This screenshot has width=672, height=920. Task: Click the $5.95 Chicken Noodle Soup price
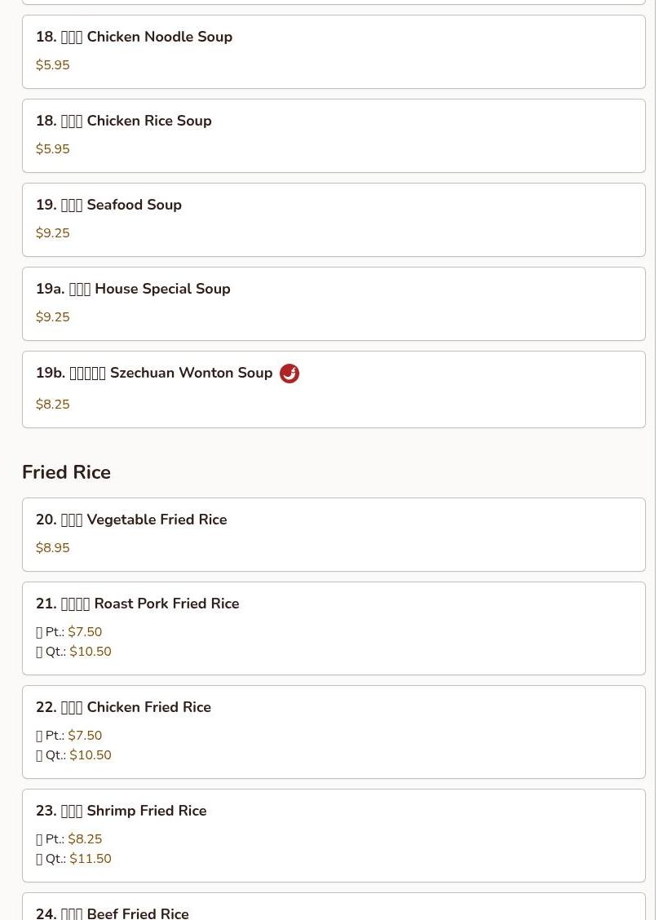pyautogui.click(x=53, y=65)
